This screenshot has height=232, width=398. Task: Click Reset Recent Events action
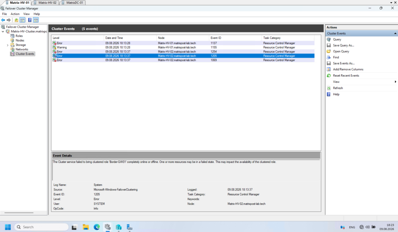click(346, 76)
